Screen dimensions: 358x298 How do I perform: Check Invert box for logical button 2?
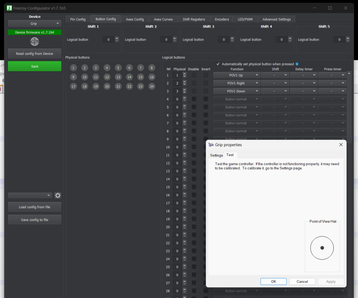point(206,83)
